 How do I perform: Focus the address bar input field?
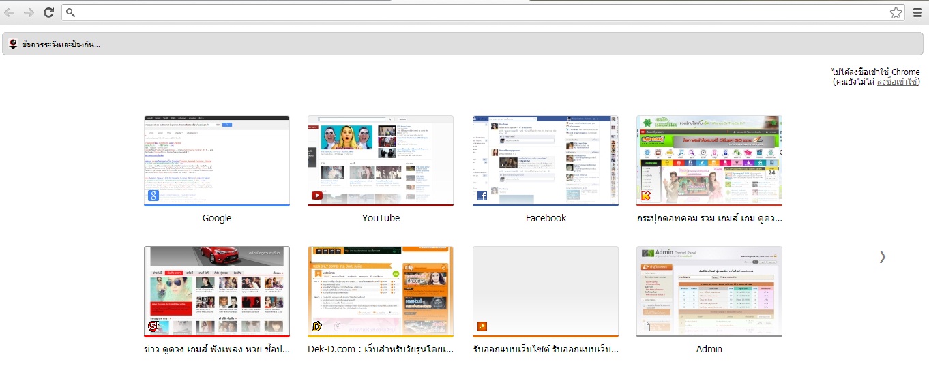point(482,12)
